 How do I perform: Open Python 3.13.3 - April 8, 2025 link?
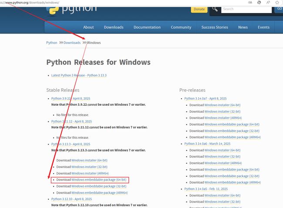pyautogui.click(x=71, y=144)
